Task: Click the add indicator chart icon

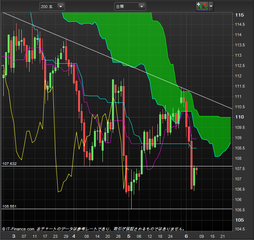Action: click(x=202, y=7)
